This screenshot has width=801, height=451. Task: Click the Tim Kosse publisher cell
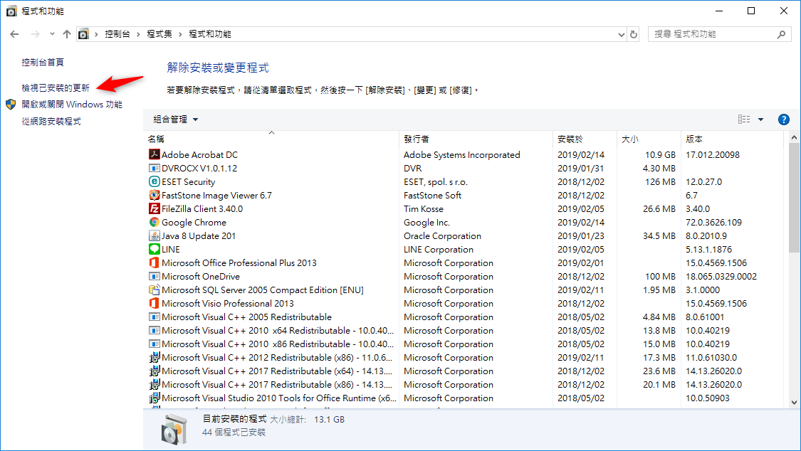424,208
